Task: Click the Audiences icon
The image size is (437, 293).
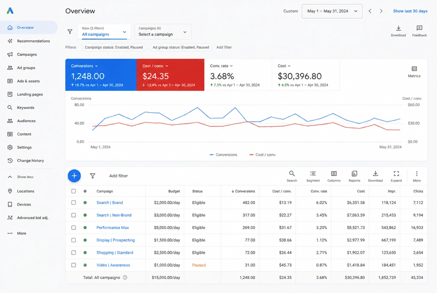Action: [x=10, y=121]
